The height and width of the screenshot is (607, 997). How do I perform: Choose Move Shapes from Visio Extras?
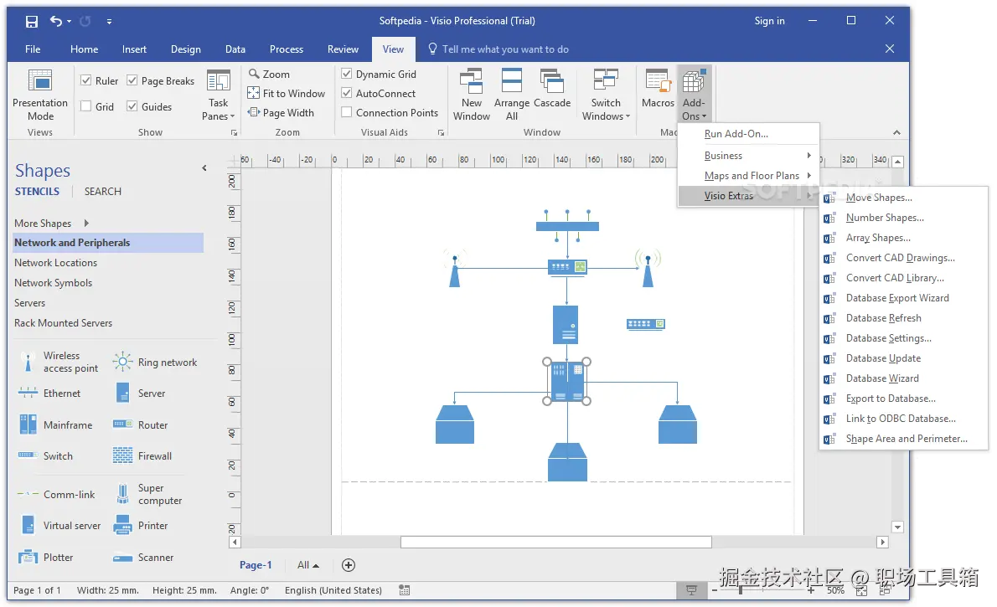coord(903,198)
